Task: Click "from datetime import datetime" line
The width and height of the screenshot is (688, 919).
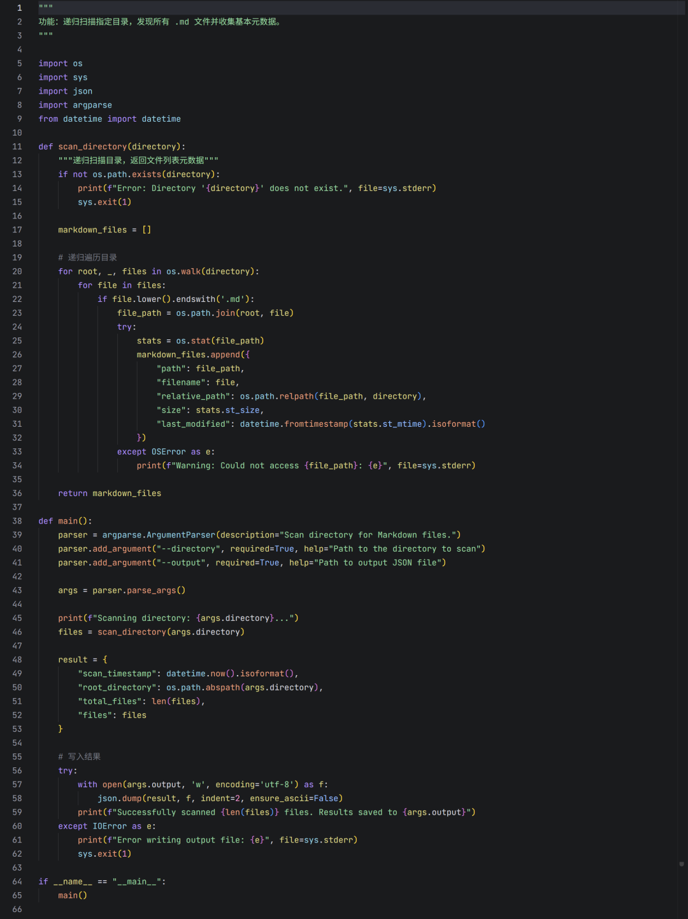Action: (110, 119)
